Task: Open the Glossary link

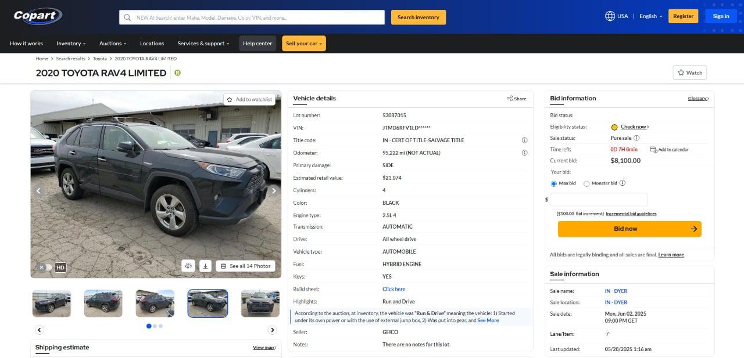Action: pos(699,99)
